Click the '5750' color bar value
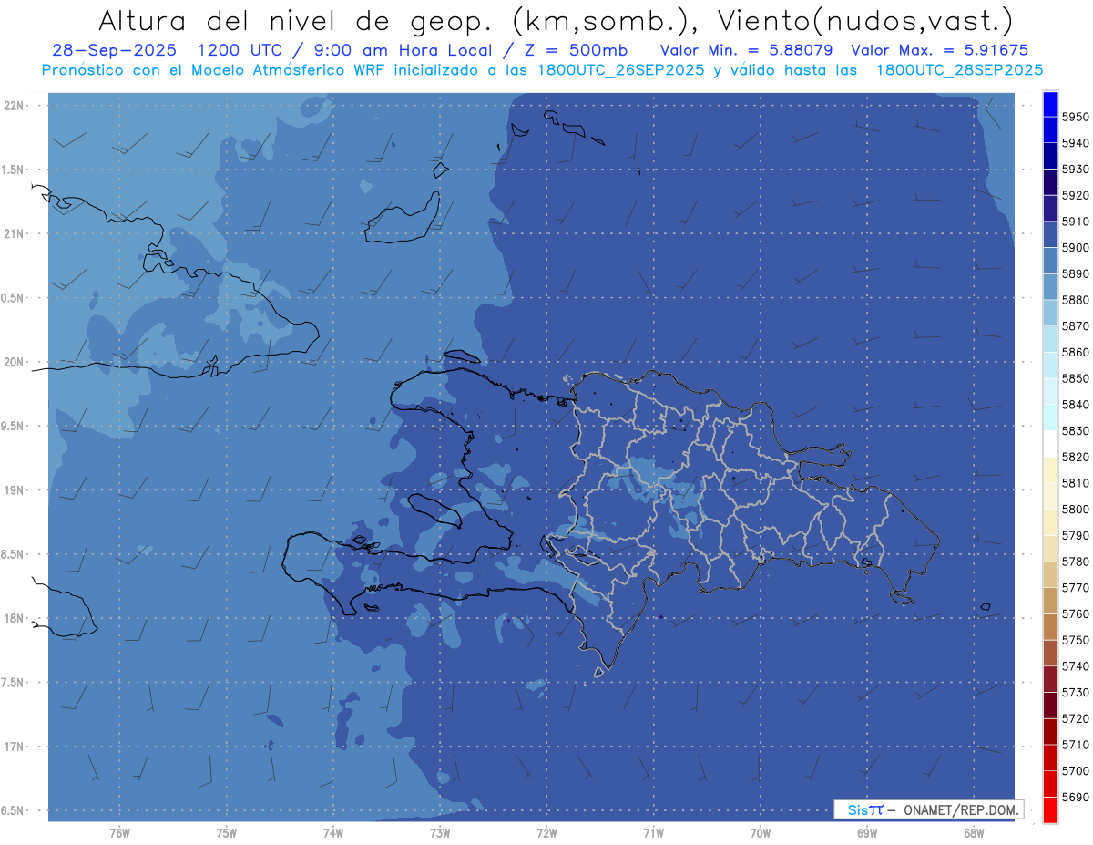Screen dimensions: 1093x845 click(x=1076, y=640)
